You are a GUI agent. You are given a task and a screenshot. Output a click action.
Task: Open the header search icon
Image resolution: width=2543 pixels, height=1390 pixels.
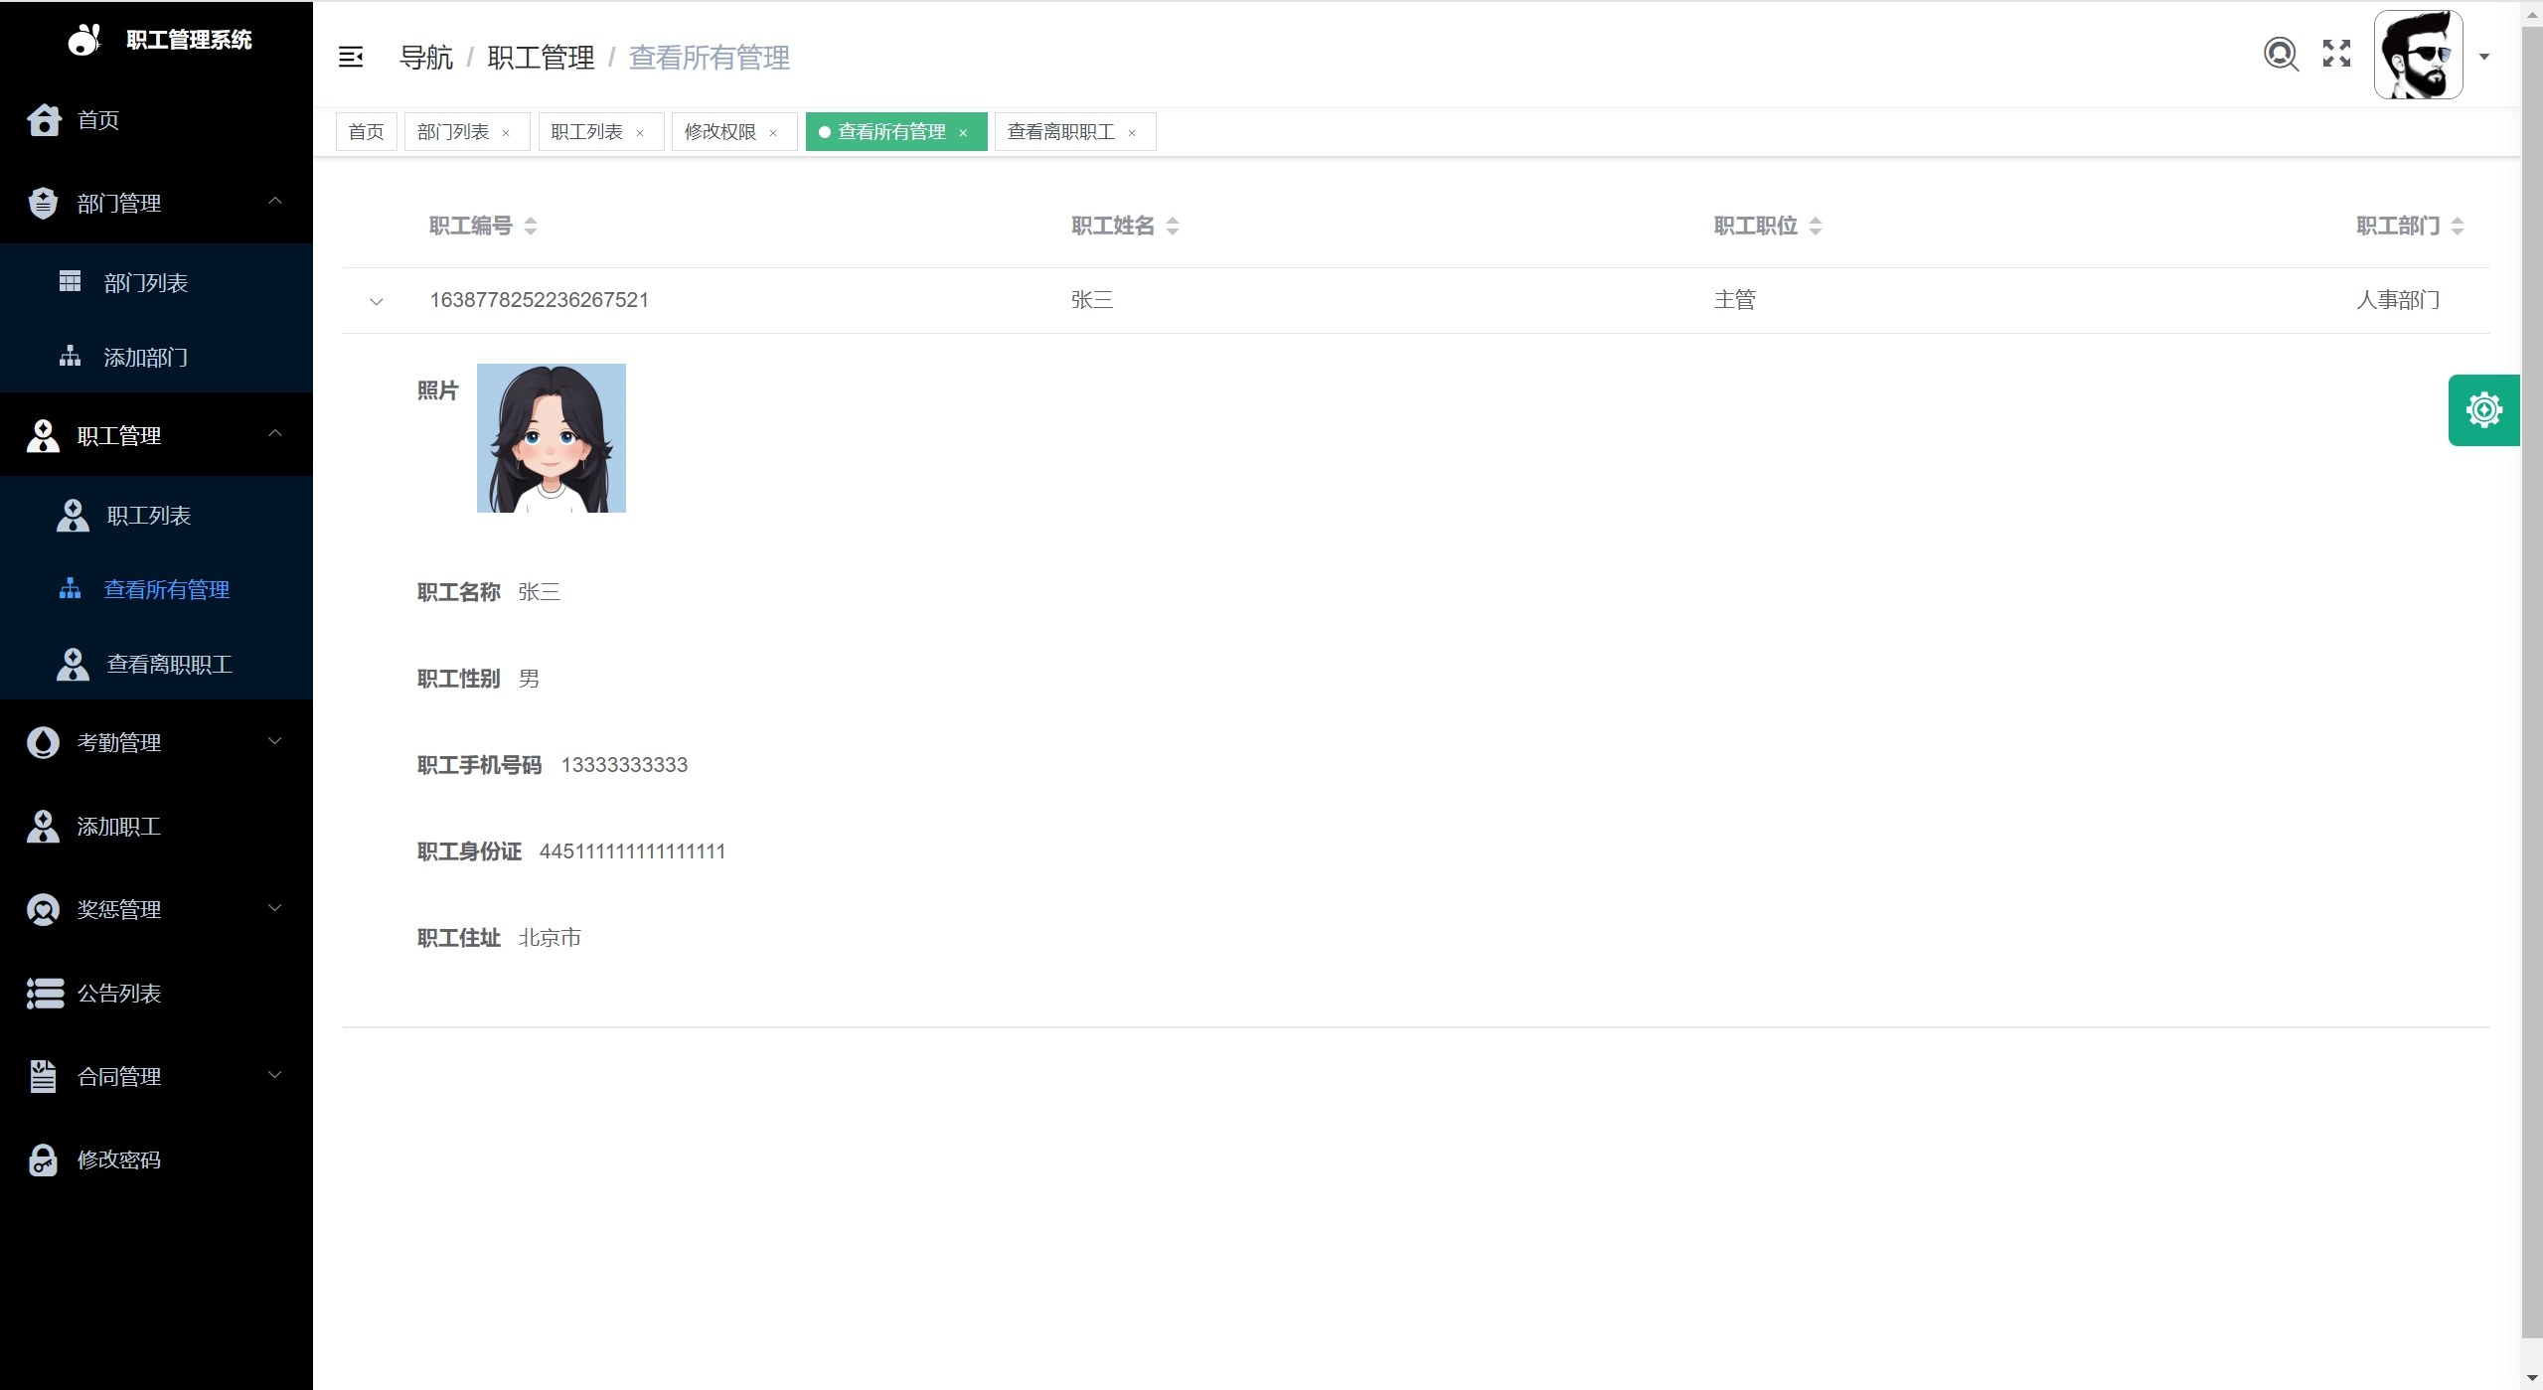click(x=2281, y=55)
